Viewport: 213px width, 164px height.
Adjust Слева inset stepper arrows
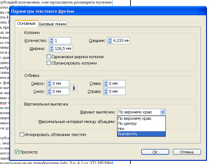(x=106, y=84)
